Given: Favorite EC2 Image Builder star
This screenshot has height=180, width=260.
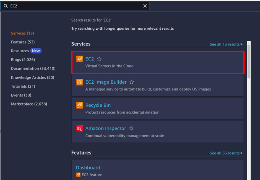Looking at the screenshot, I should [132, 82].
